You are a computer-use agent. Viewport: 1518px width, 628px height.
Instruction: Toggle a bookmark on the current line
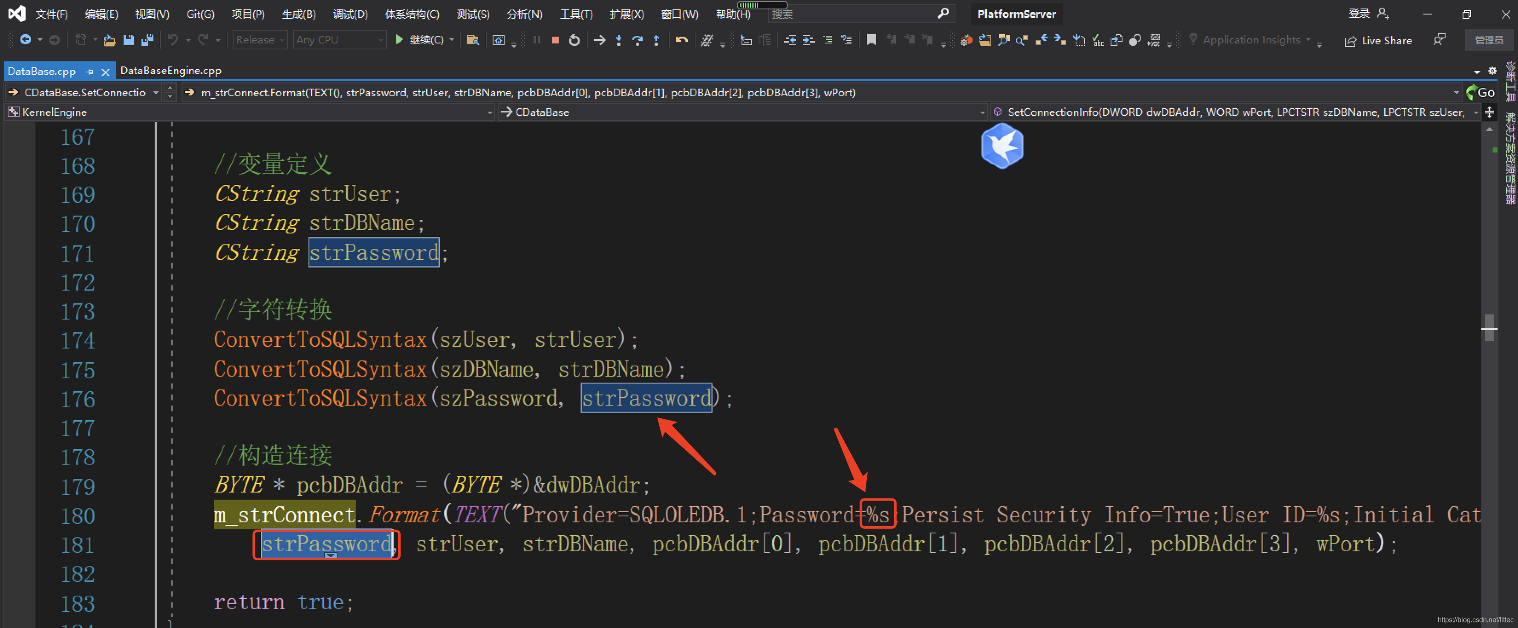[871, 40]
